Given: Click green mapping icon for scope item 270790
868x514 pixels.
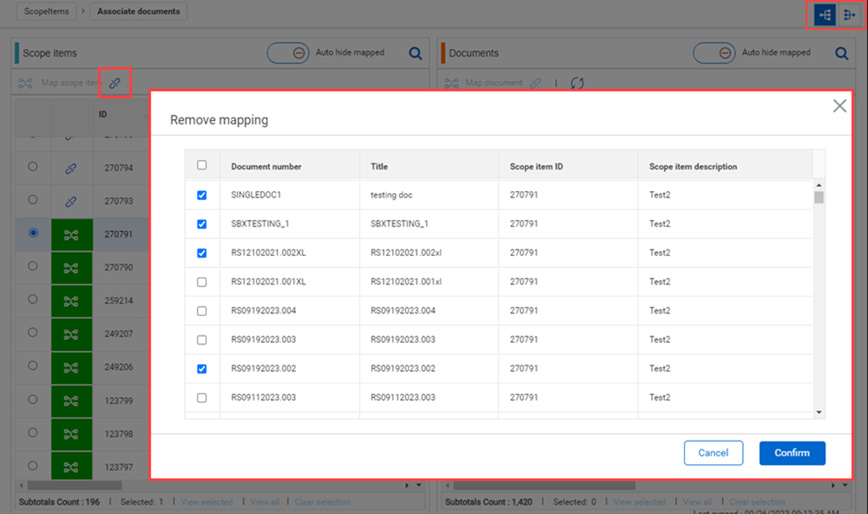Looking at the screenshot, I should point(71,268).
